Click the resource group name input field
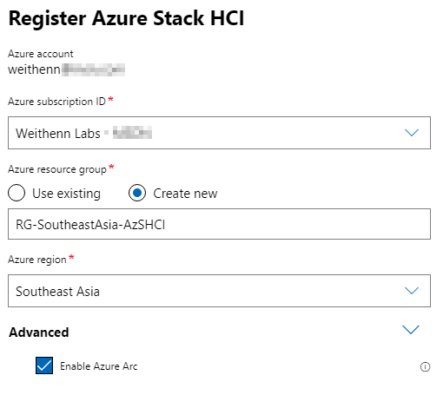 coord(219,224)
